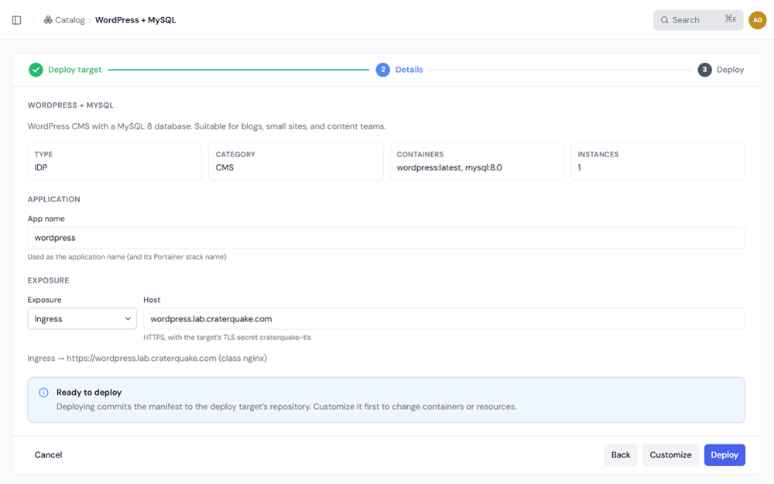Click the CONTAINERS wordpress:latest card
The width and height of the screenshot is (774, 484).
pyautogui.click(x=477, y=161)
